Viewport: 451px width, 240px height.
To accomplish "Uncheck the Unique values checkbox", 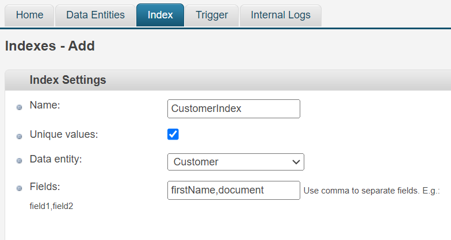I will (173, 134).
